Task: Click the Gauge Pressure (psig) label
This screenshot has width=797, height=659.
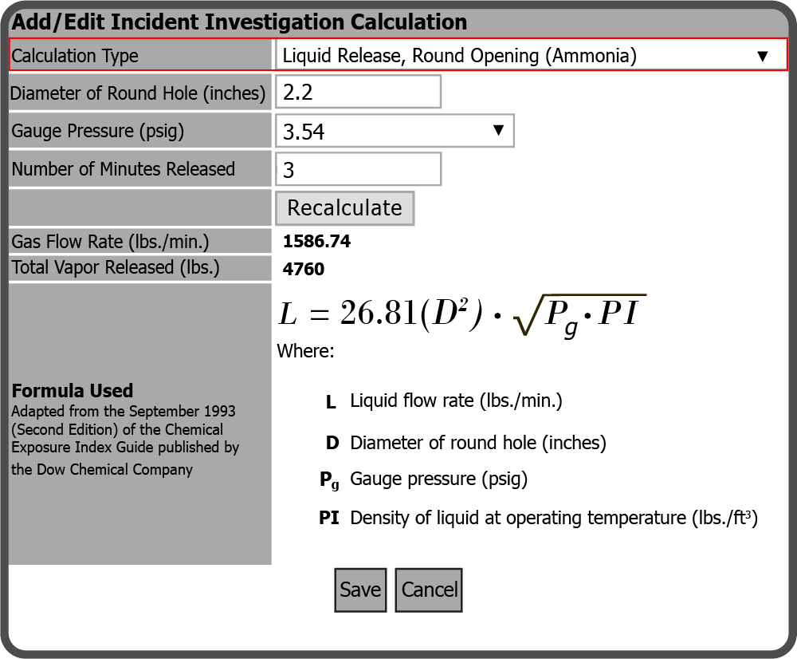Action: [x=97, y=131]
